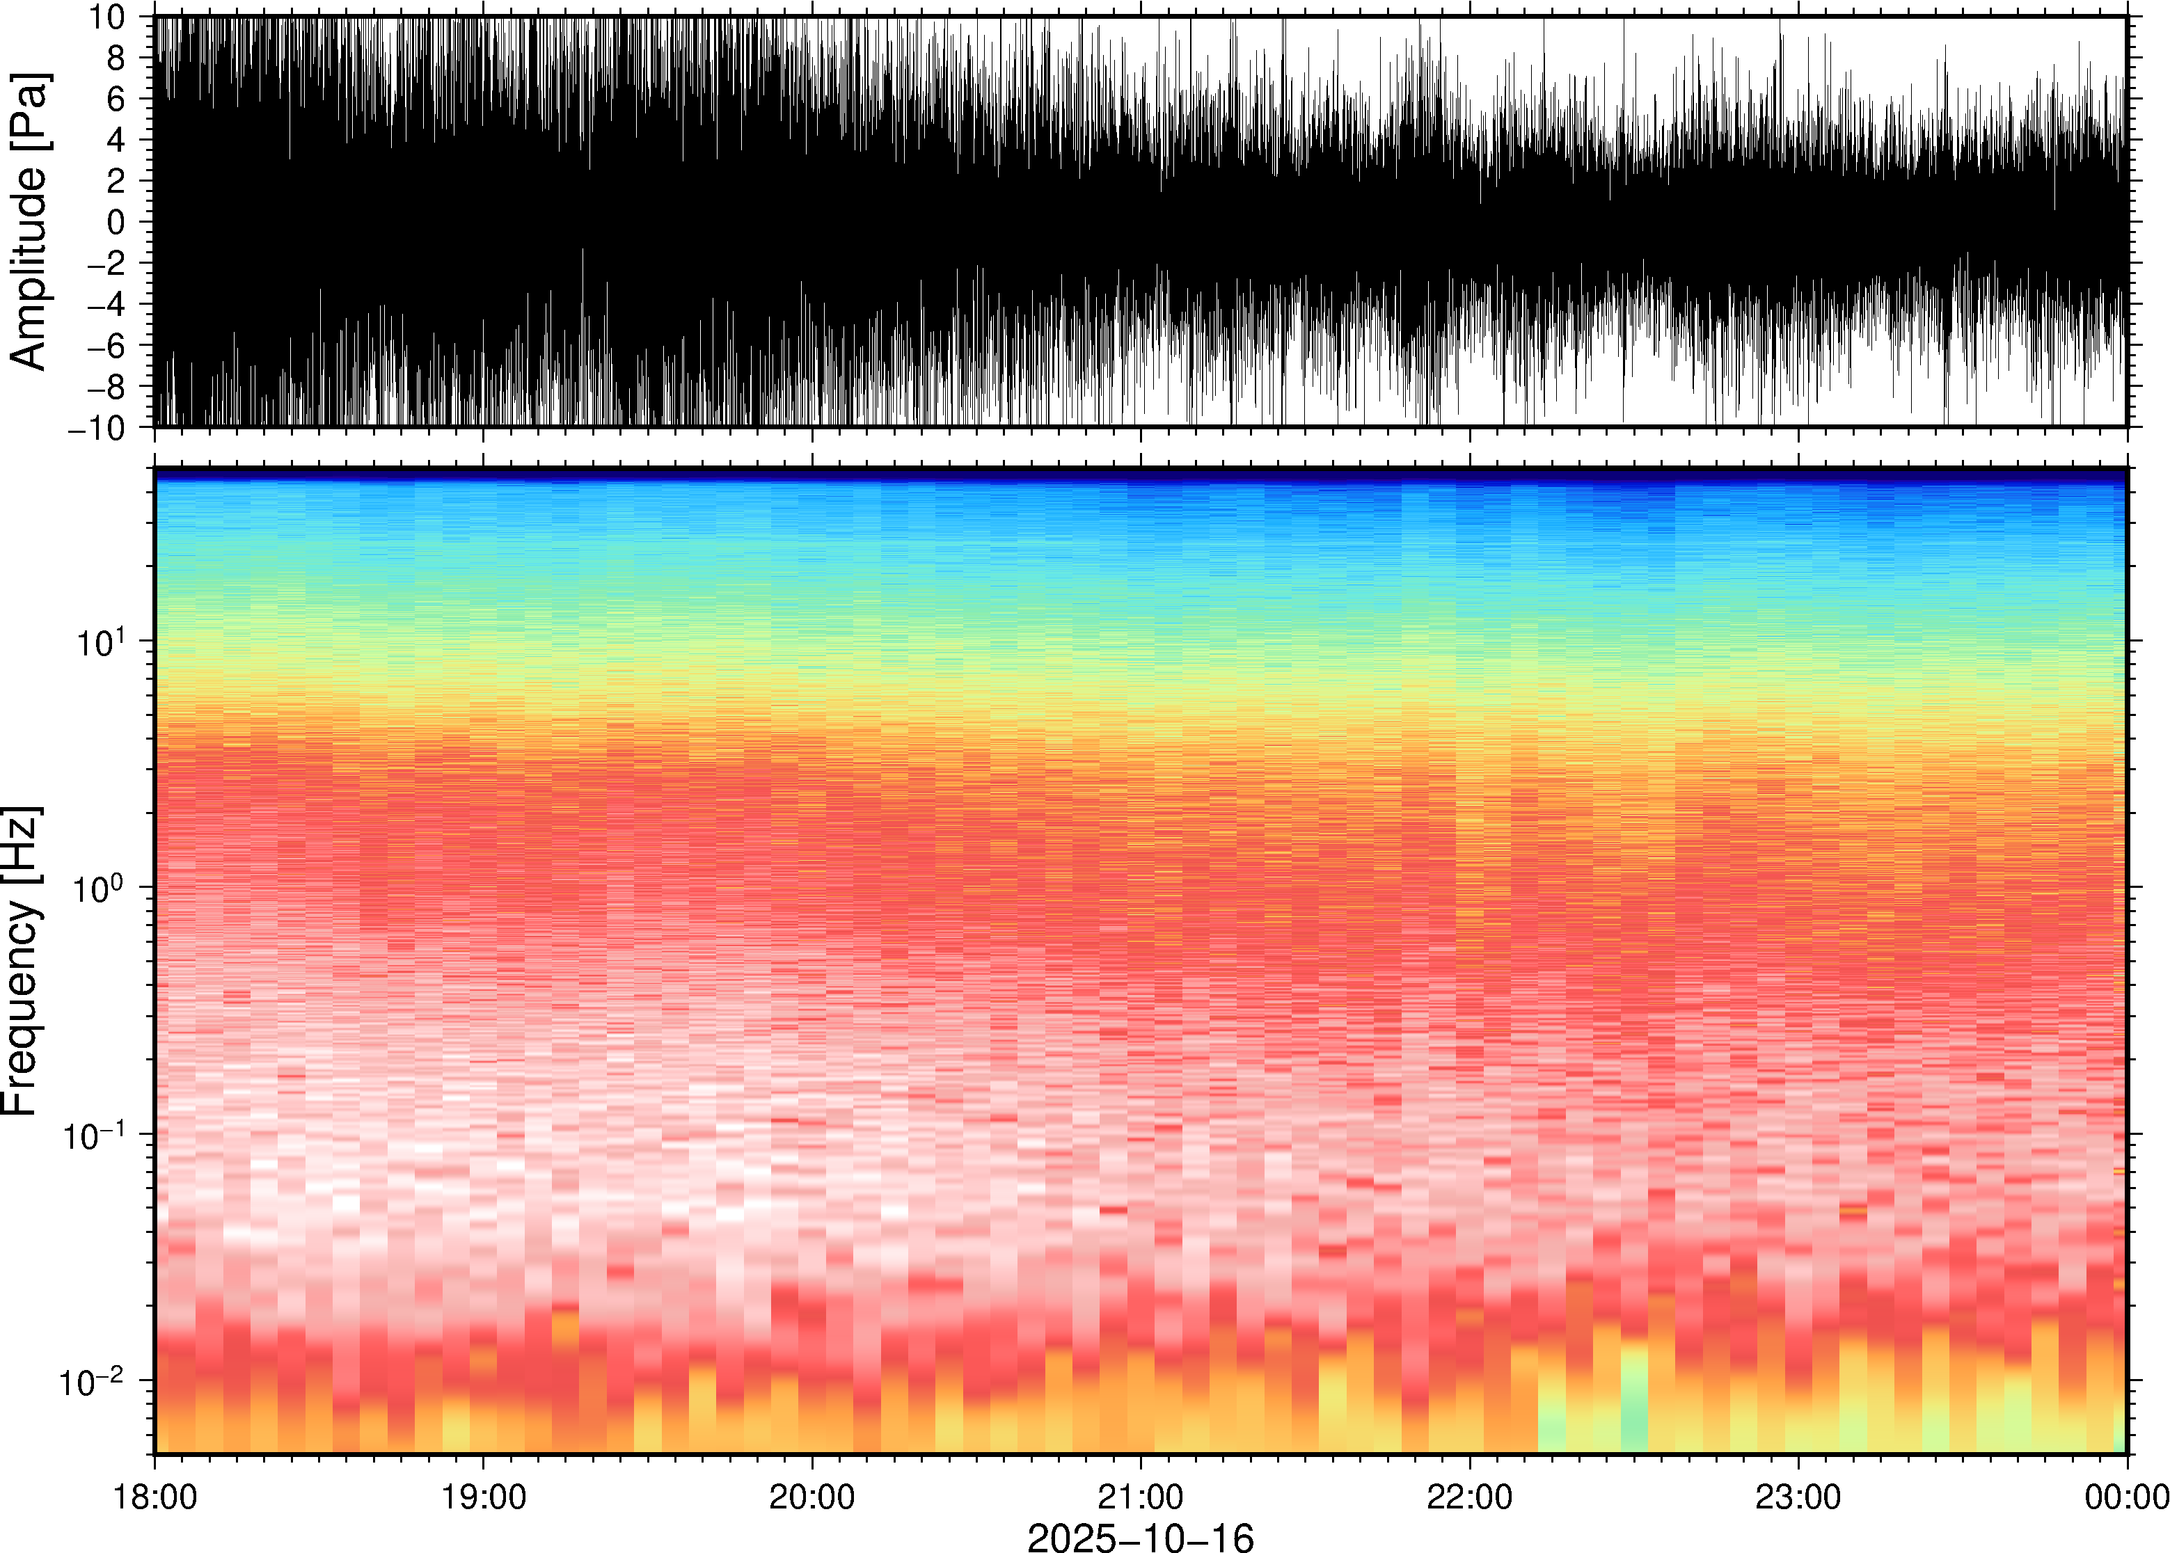The width and height of the screenshot is (2170, 1553).
Task: Select the 2025-10-16 date label
Action: (1140, 1537)
